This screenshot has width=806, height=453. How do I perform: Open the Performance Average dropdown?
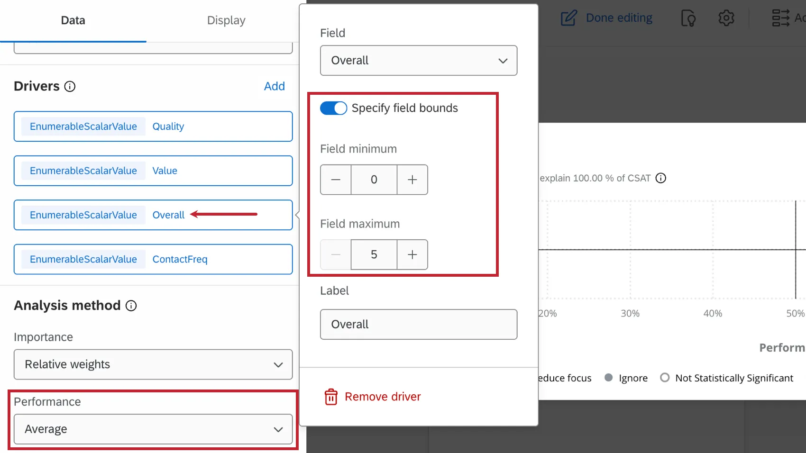153,429
